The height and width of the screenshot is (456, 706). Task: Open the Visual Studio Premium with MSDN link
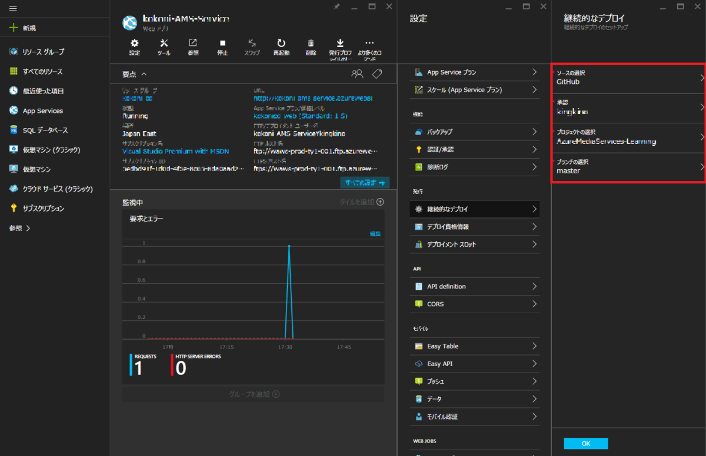coord(175,152)
